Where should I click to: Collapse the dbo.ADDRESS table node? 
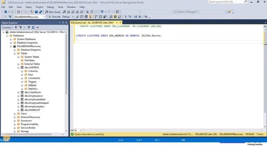[x=18, y=67]
